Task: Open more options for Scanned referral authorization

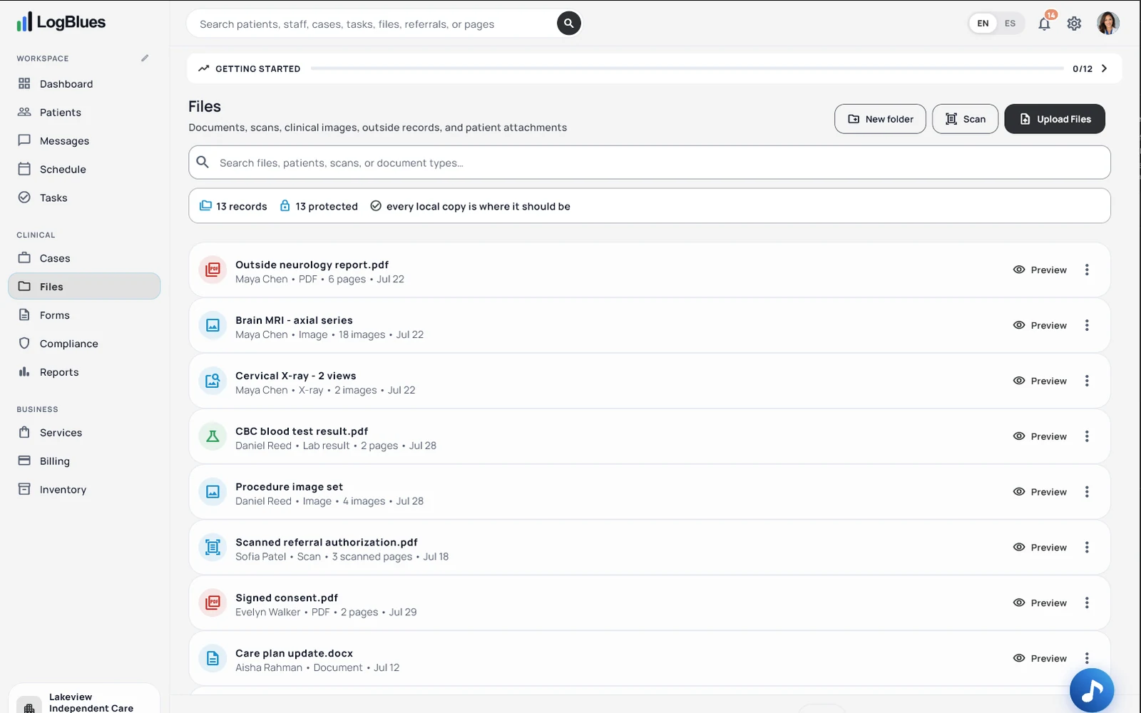Action: point(1087,548)
